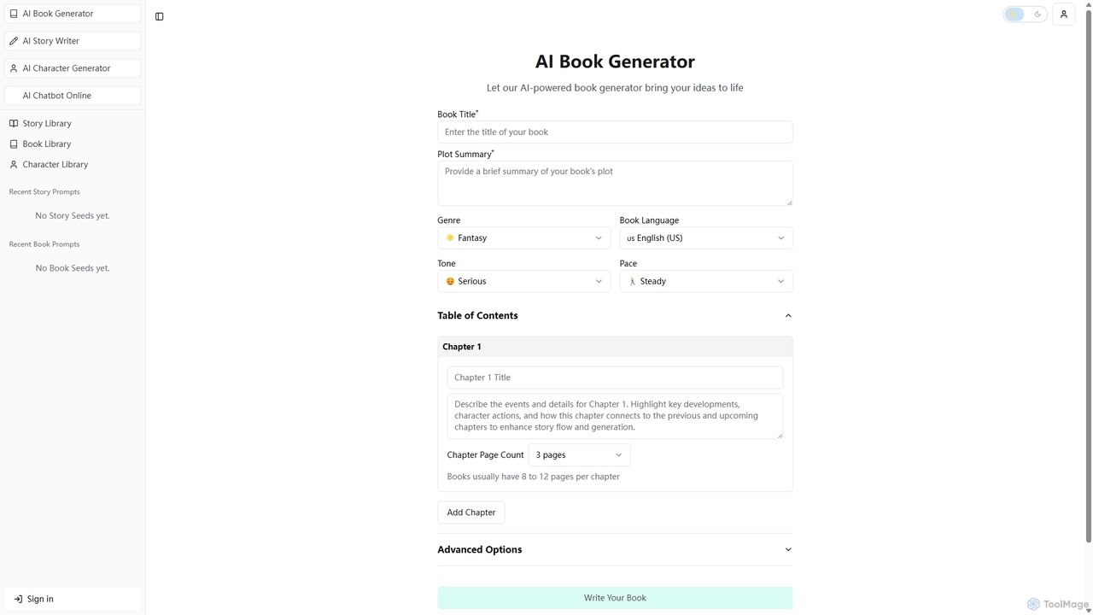Screen dimensions: 1093x615
Task: Click the Write Your Book button
Action: [x=615, y=598]
